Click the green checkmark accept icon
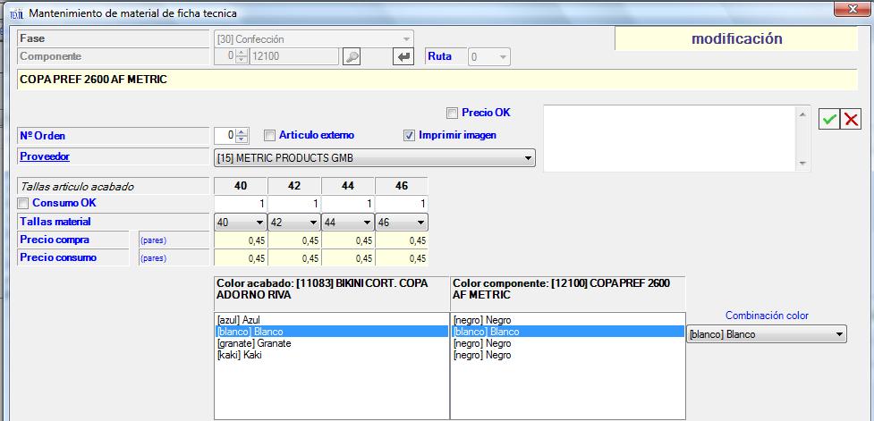The image size is (874, 421). tap(829, 119)
